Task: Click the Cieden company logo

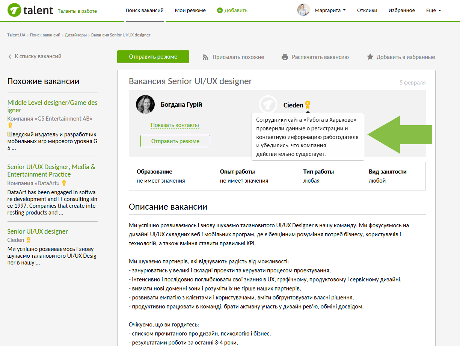Action: click(268, 105)
